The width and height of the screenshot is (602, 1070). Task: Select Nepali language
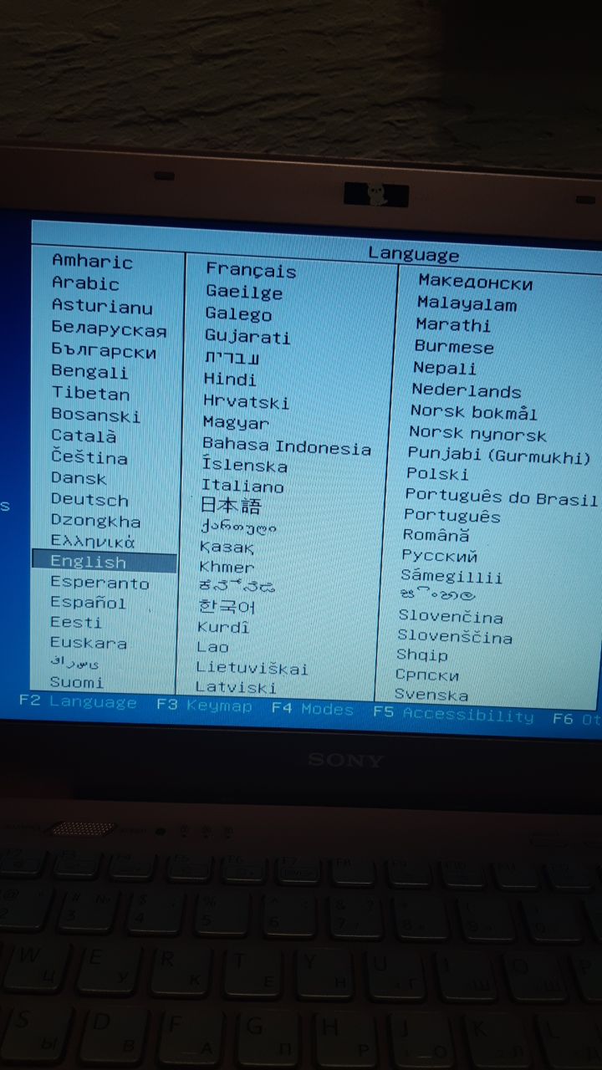445,369
